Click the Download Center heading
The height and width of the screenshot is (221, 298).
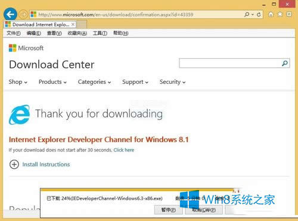52,65
